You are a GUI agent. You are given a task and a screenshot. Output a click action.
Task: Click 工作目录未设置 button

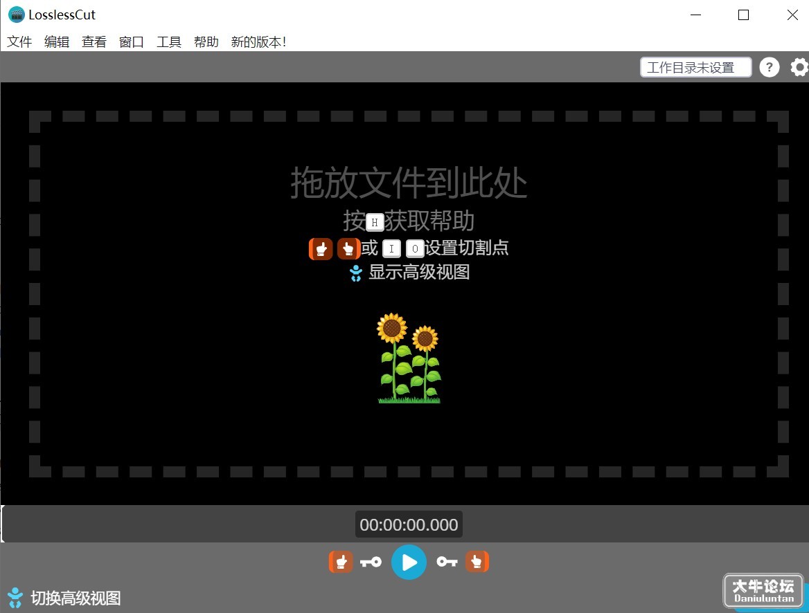tap(695, 67)
